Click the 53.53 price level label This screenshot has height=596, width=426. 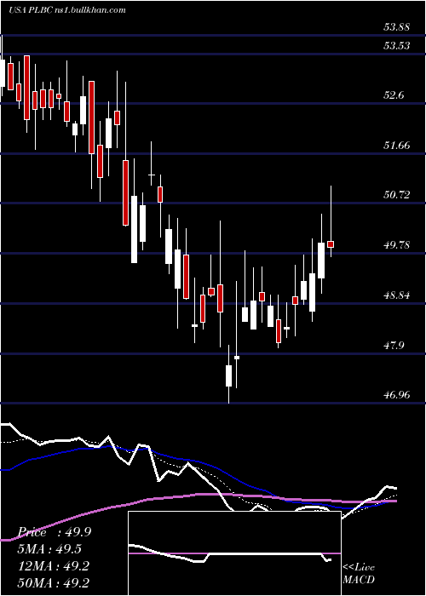coord(396,46)
